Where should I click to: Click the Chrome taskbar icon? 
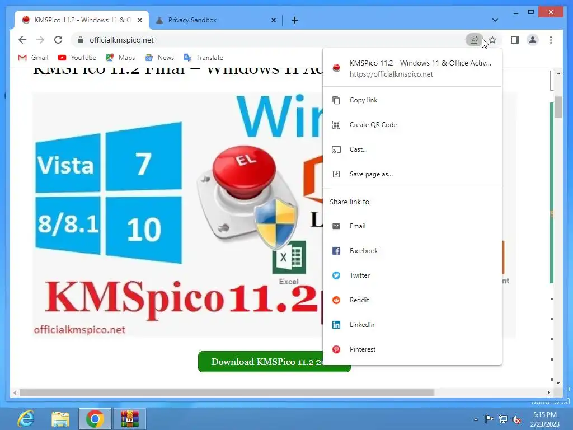95,419
